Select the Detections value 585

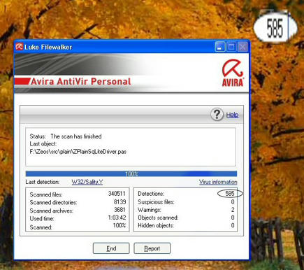click(230, 193)
